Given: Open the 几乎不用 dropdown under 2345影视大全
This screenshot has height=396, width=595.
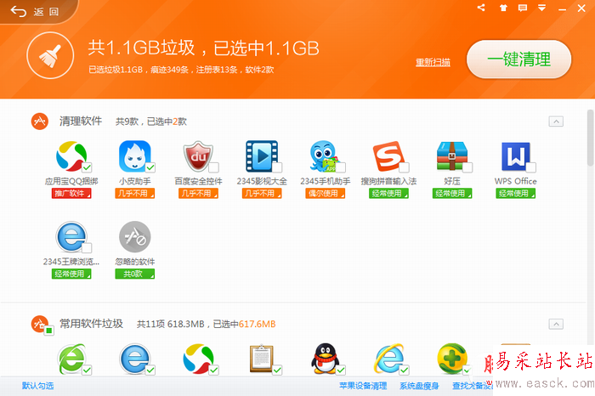Looking at the screenshot, I should tap(262, 194).
